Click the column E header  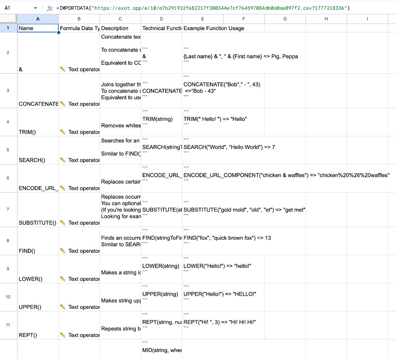coord(202,19)
